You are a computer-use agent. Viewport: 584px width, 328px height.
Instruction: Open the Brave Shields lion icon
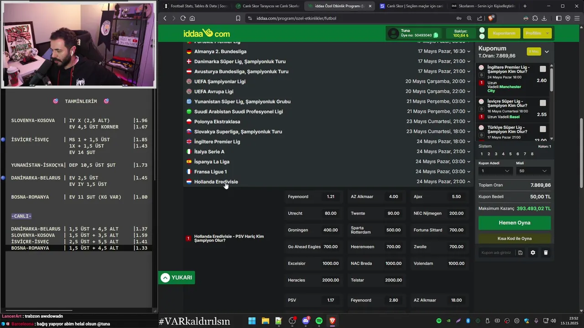click(x=491, y=18)
